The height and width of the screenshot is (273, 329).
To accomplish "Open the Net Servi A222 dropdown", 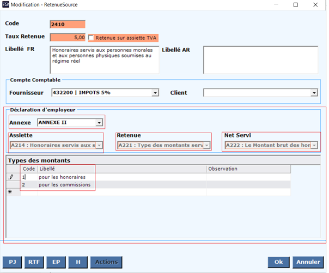I will (x=314, y=145).
